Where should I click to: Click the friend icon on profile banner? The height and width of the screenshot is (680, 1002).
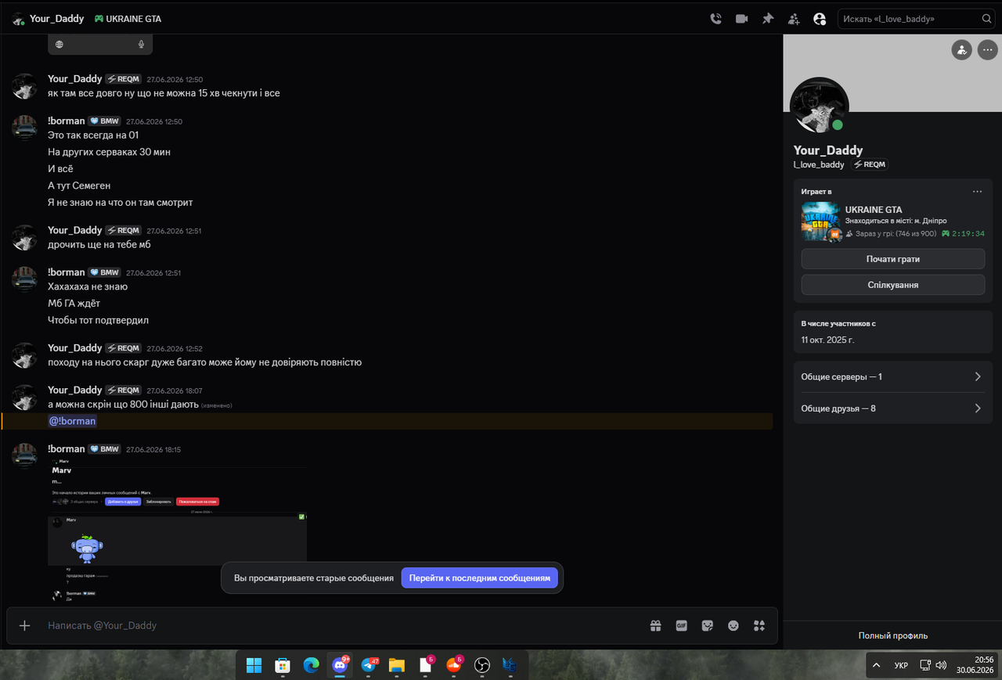(x=961, y=50)
